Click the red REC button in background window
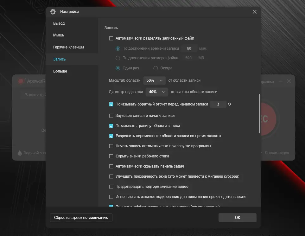Screen dimensions: 305x236 tap(269, 119)
